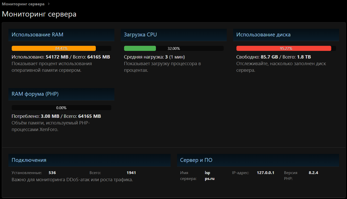Click the 'Сервер и ПО' section header
The image size is (347, 199).
tap(196, 160)
